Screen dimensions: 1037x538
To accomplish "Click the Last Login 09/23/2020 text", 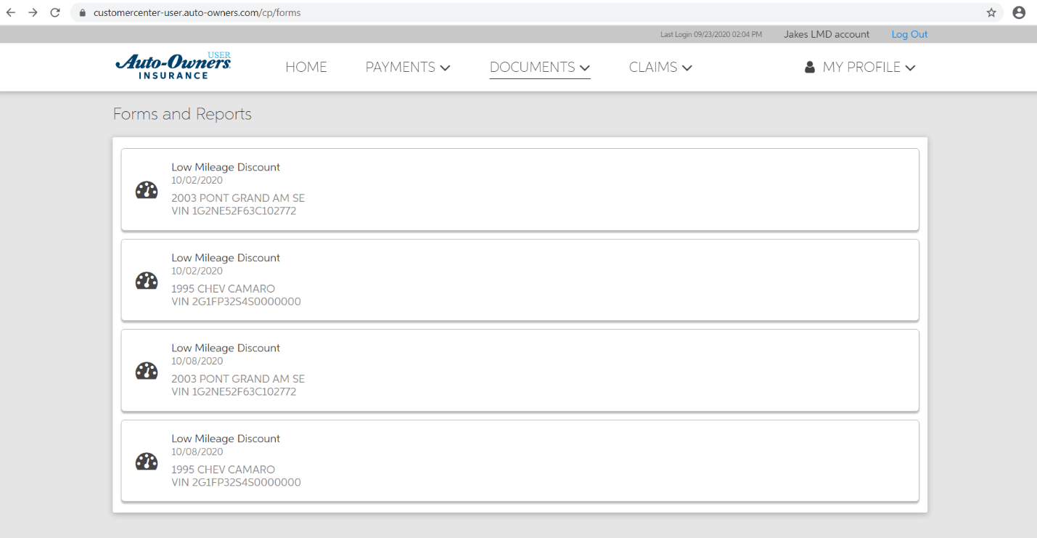I will (x=711, y=34).
